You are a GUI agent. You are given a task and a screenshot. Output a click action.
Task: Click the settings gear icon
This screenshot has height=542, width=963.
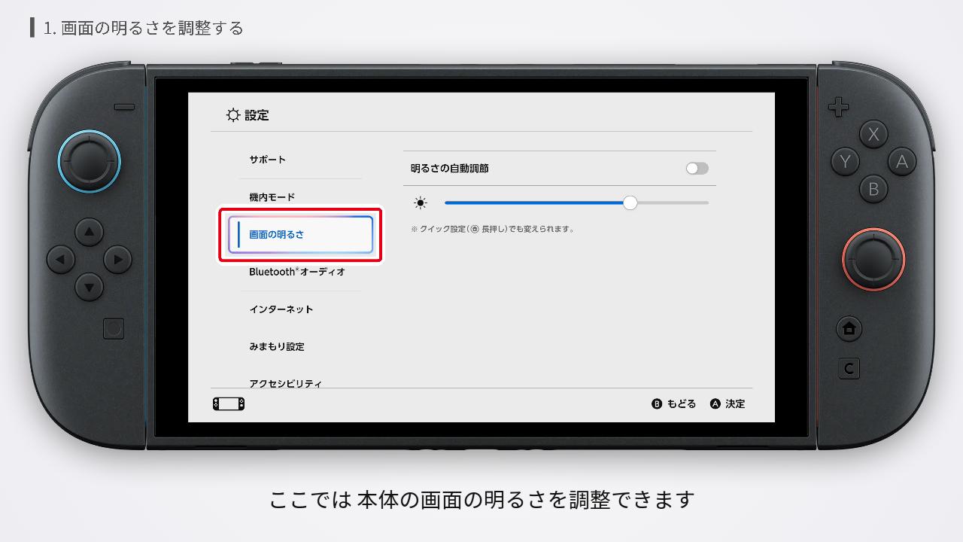pos(233,114)
